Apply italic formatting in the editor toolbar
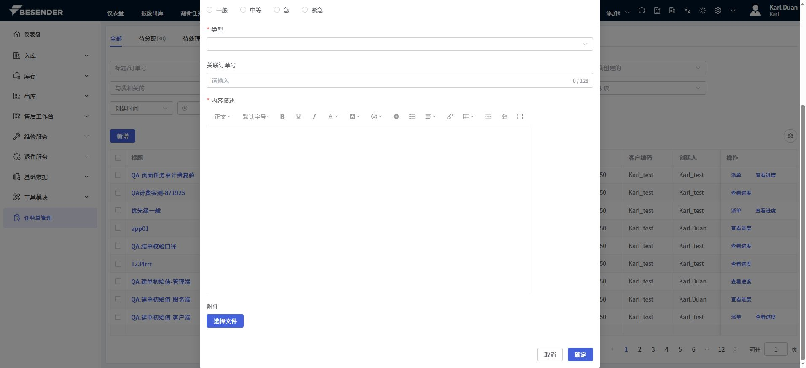806x368 pixels. 314,116
